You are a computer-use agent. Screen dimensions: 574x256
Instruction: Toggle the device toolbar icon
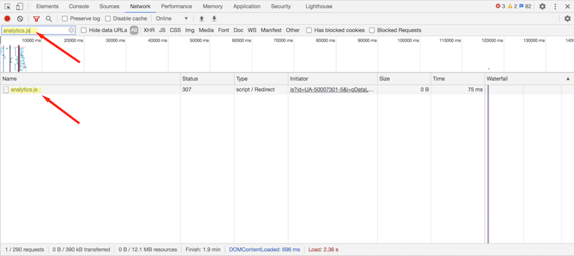tap(19, 6)
